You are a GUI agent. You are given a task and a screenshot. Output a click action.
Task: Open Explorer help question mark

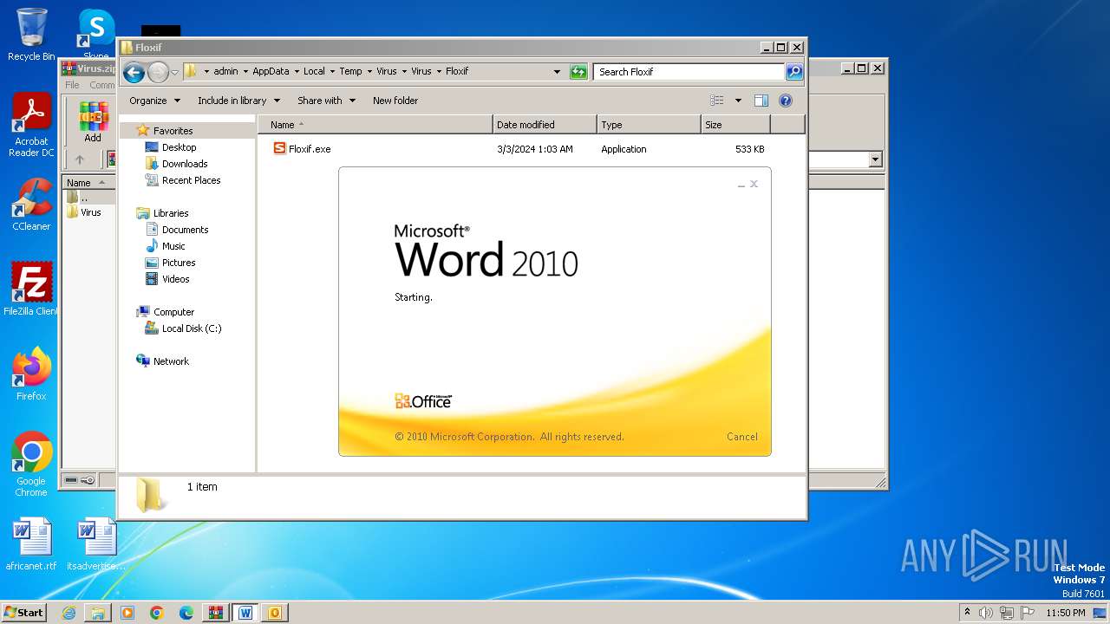pos(786,101)
